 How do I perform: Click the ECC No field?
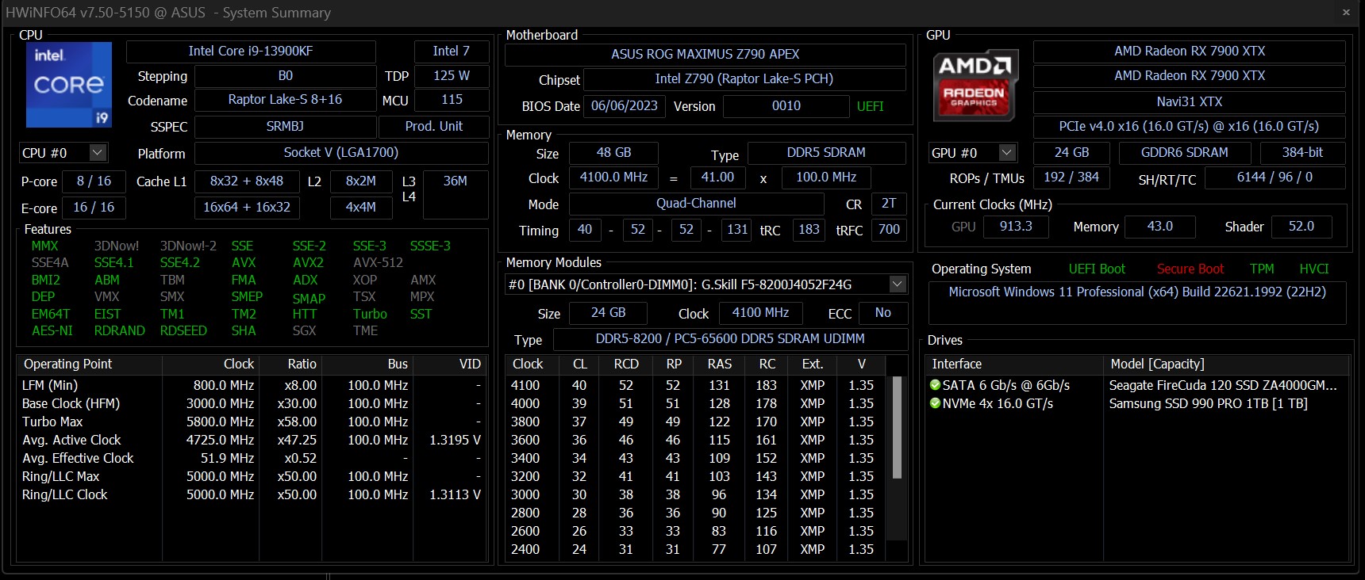tap(882, 313)
